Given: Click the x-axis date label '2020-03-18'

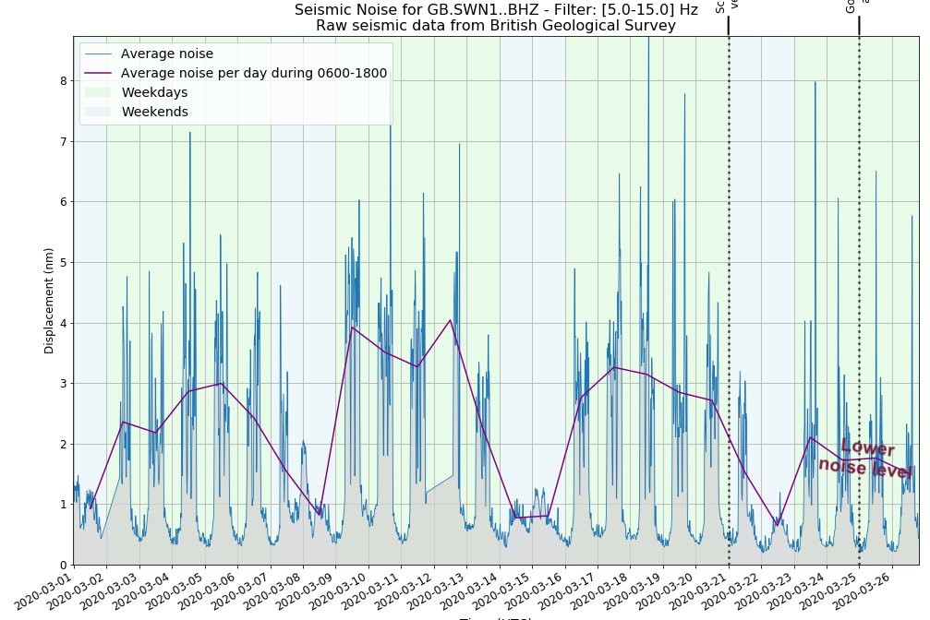Looking at the screenshot, I should pos(601,591).
